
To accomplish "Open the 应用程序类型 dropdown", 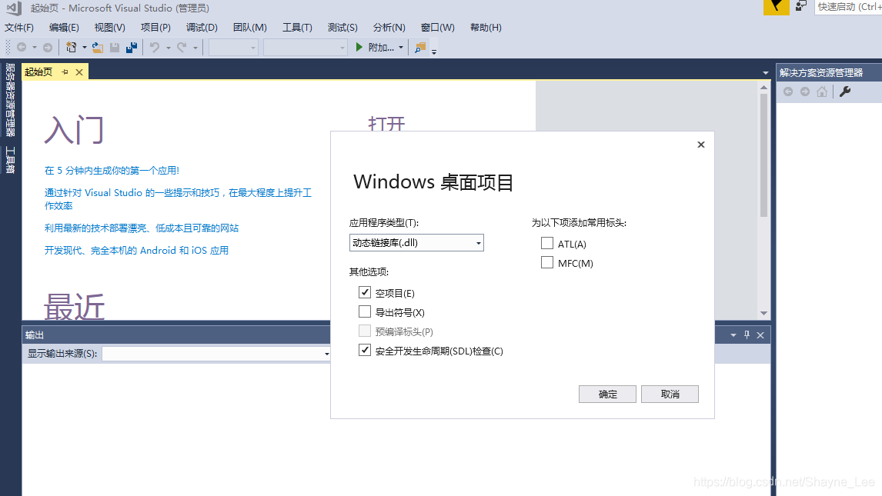I will point(416,243).
